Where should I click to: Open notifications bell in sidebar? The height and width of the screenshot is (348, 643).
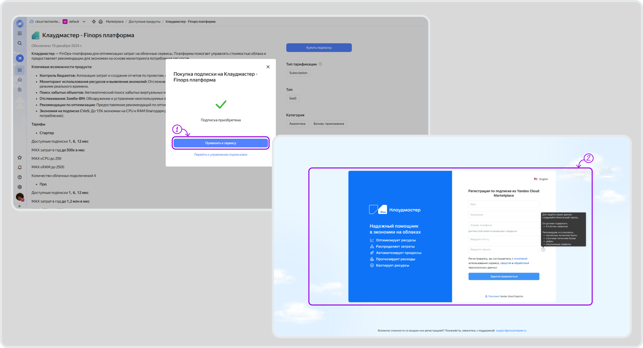coord(20,167)
